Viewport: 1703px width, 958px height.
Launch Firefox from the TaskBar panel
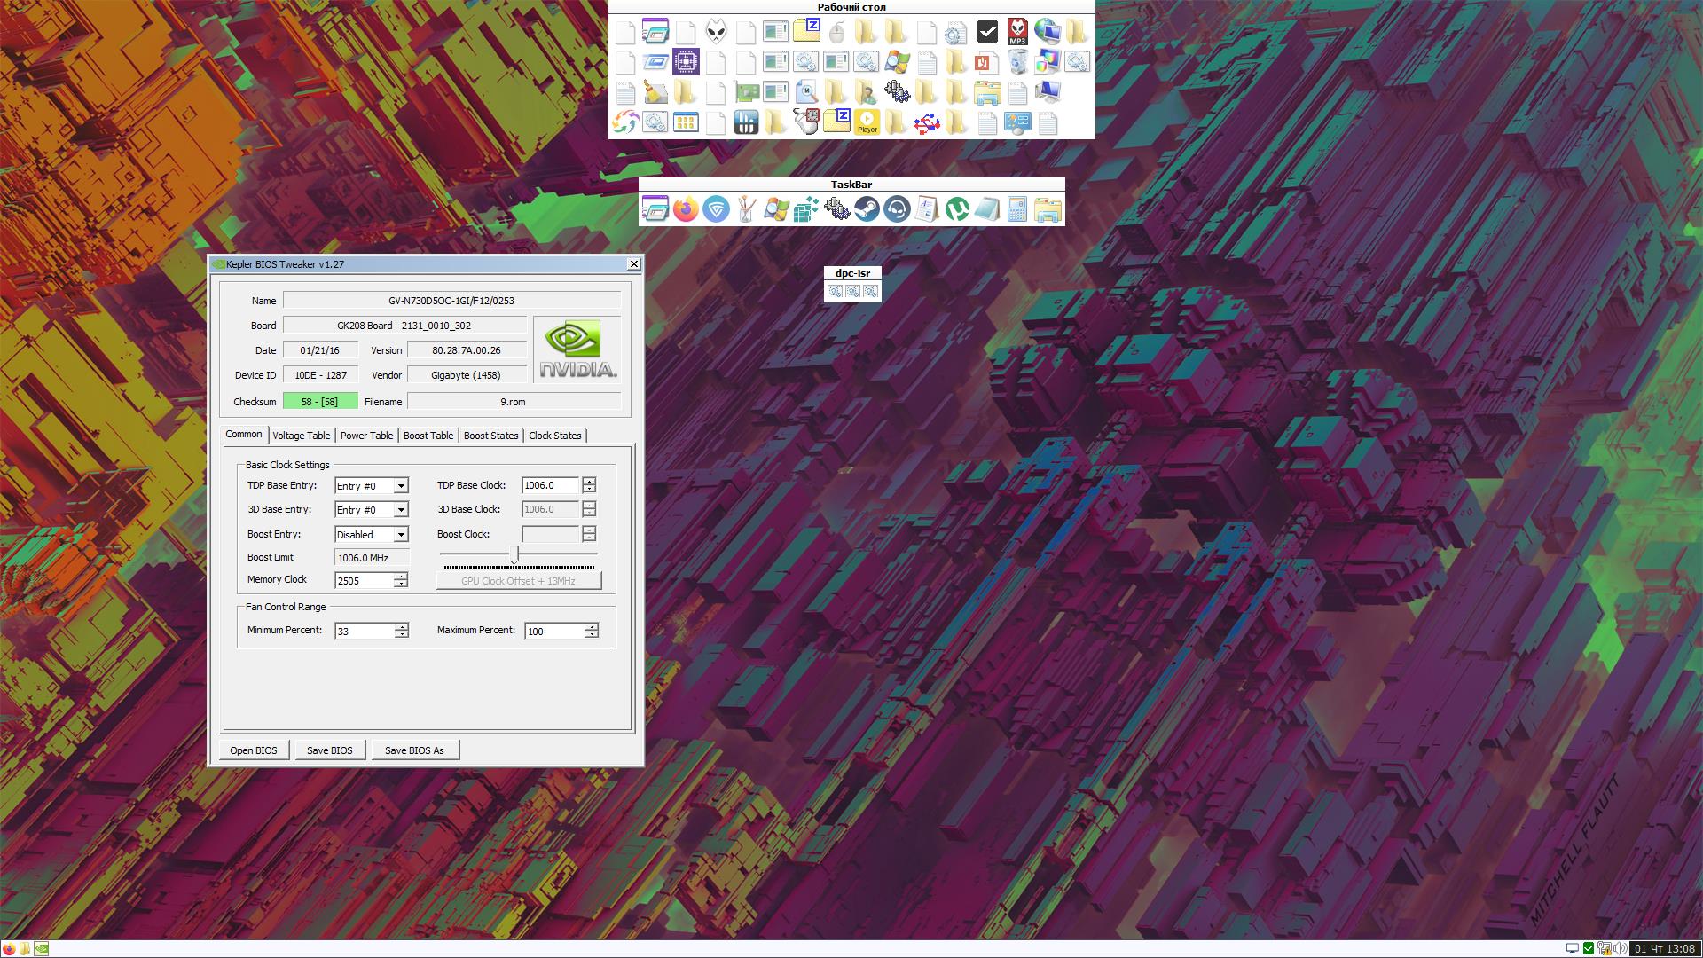685,209
